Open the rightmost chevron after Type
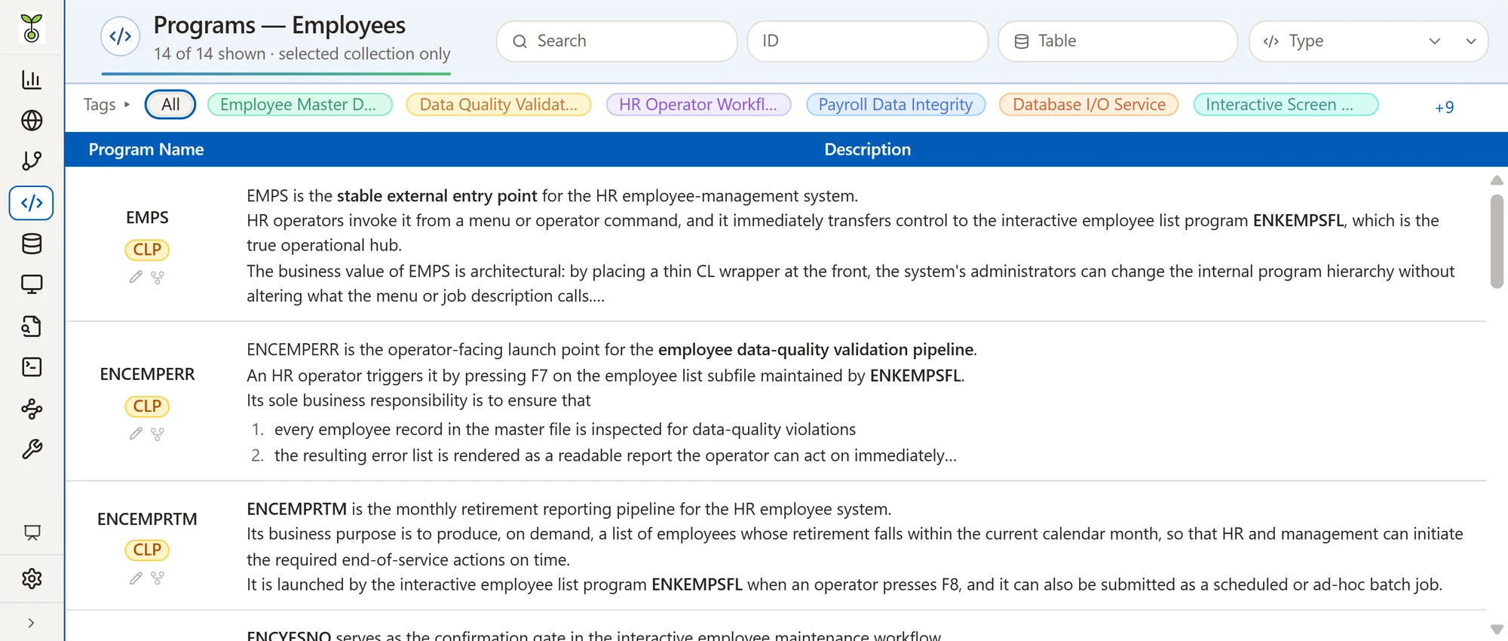The image size is (1508, 641). [1471, 41]
